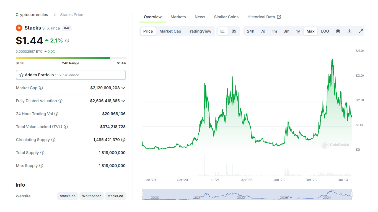This screenshot has height=212, width=378.
Task: Click the info icon next to 2.1% change
Action: pos(67,41)
